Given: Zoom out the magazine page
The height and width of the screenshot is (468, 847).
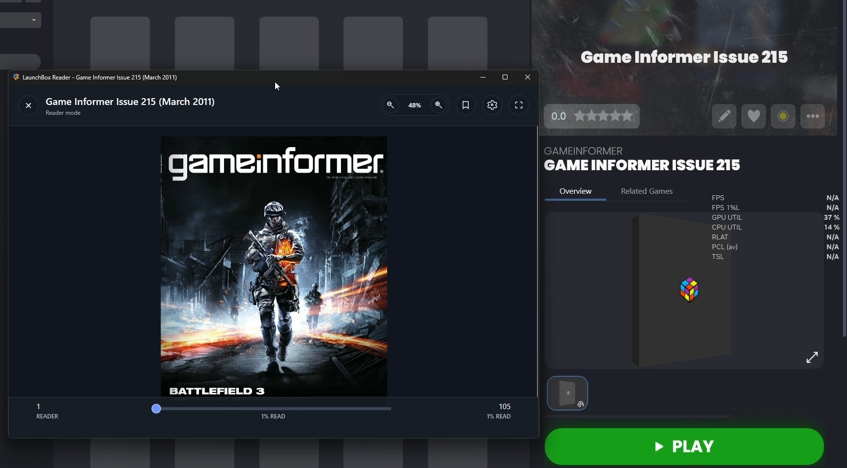Looking at the screenshot, I should [x=391, y=105].
